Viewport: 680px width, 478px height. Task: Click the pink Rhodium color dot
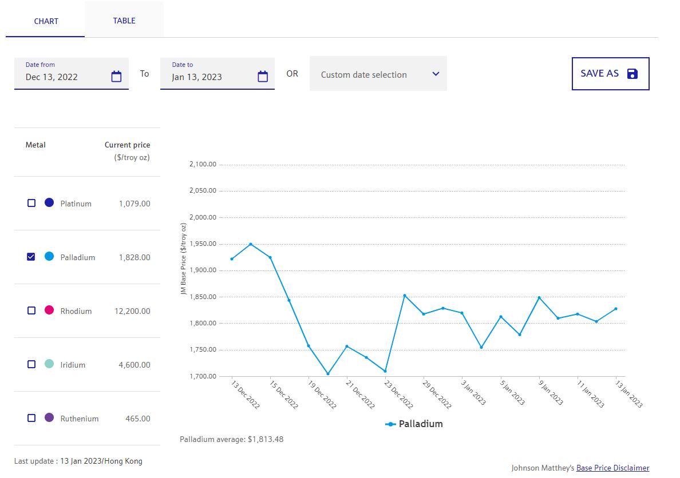(49, 310)
